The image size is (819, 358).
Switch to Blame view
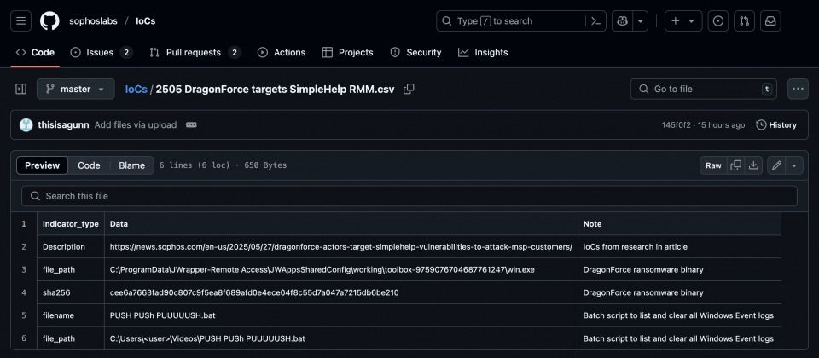(131, 165)
